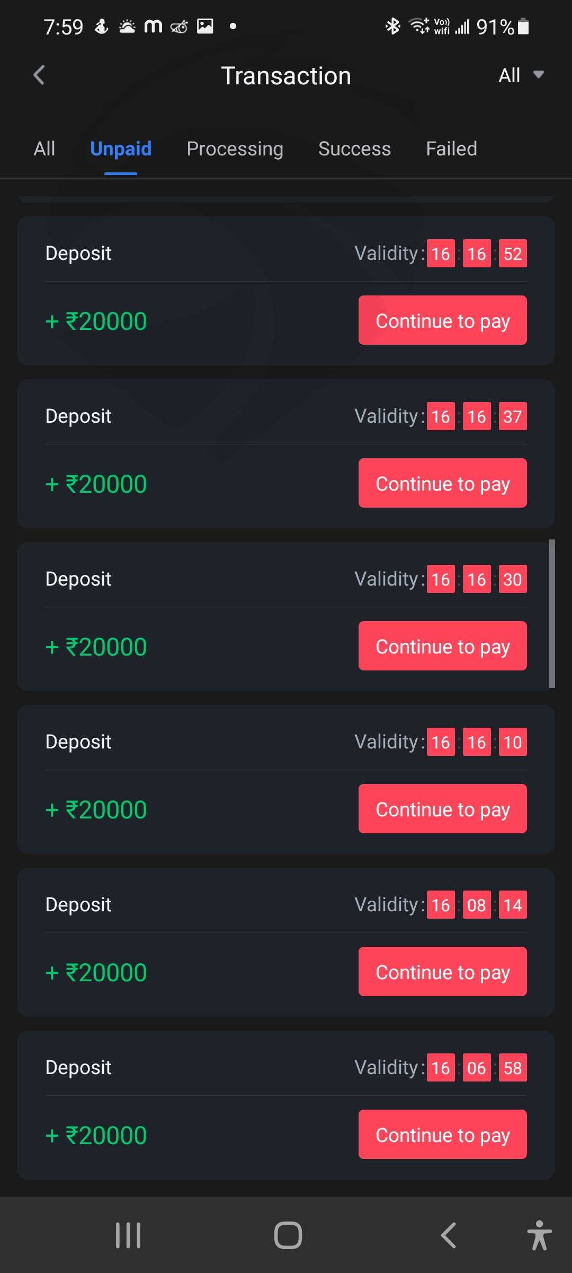Continue to pay deposit with validity 16:08:14

pyautogui.click(x=442, y=972)
